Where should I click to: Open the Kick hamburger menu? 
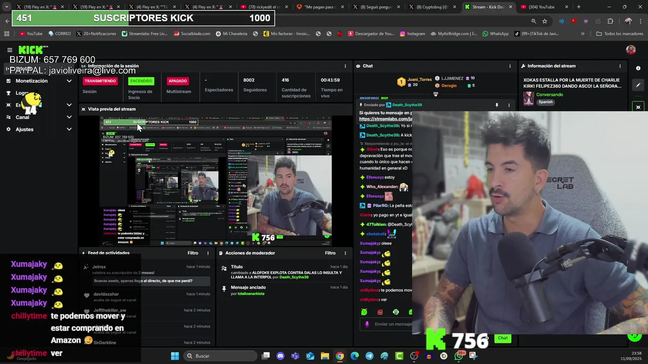(10, 50)
